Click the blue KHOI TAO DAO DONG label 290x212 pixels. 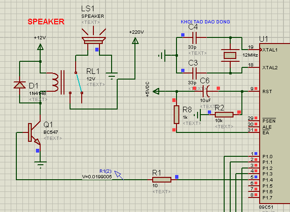coord(205,22)
